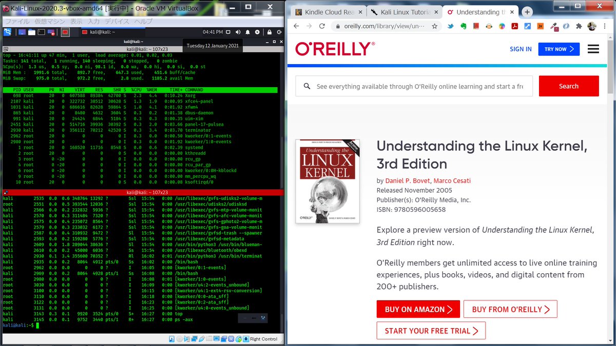616x346 pixels.
Task: Go back in Chrome
Action: coord(296,26)
